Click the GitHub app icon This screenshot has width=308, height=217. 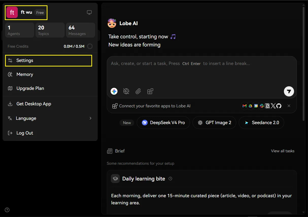pos(279,106)
